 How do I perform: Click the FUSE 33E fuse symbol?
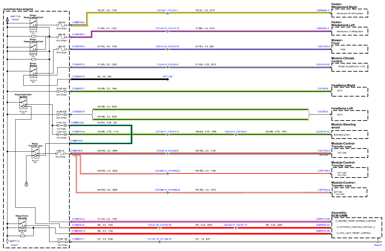pyautogui.click(x=61, y=125)
